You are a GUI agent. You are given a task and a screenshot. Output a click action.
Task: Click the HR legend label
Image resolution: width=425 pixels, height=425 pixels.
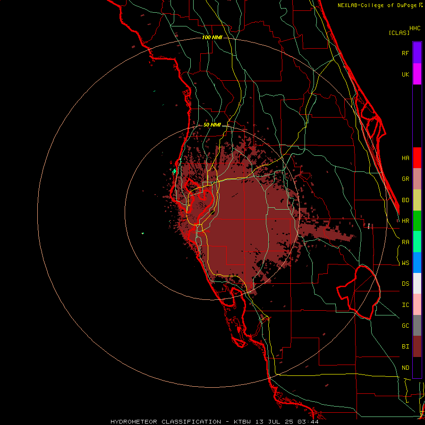click(405, 221)
